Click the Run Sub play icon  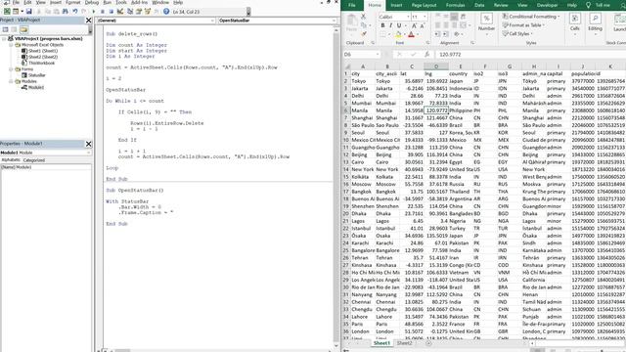[94, 12]
